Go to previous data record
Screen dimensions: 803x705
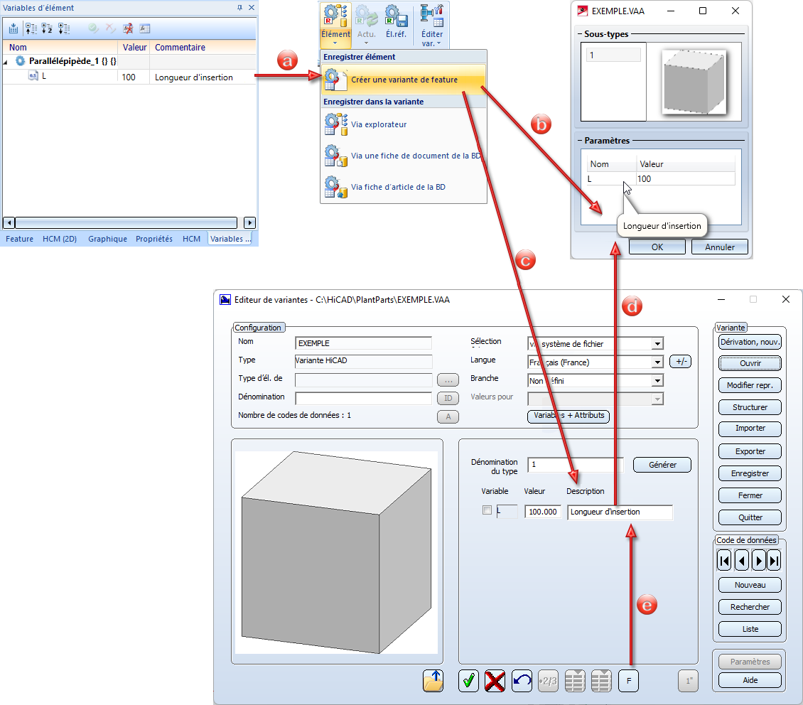(x=742, y=561)
